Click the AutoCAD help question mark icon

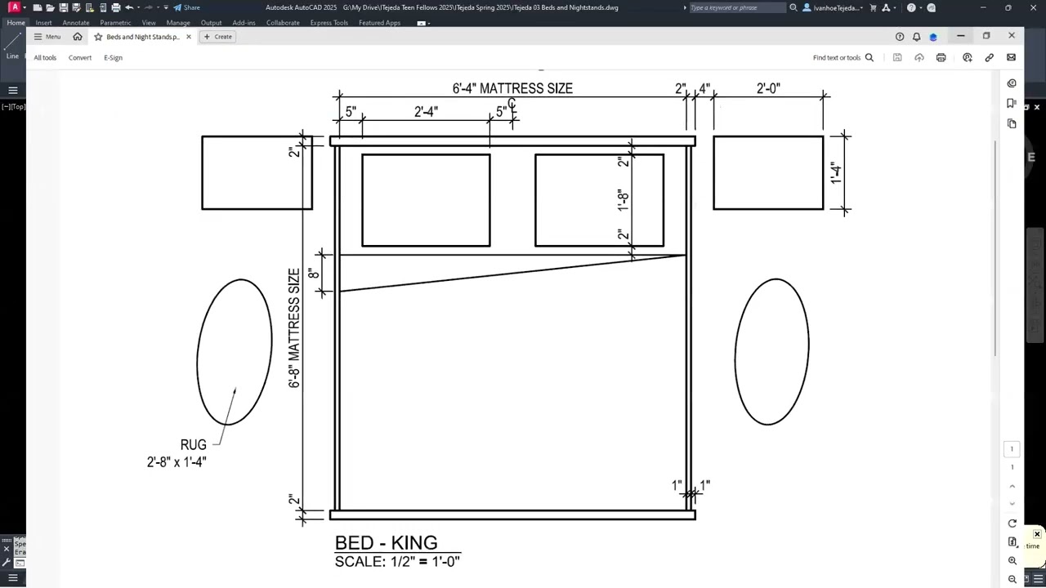click(911, 7)
